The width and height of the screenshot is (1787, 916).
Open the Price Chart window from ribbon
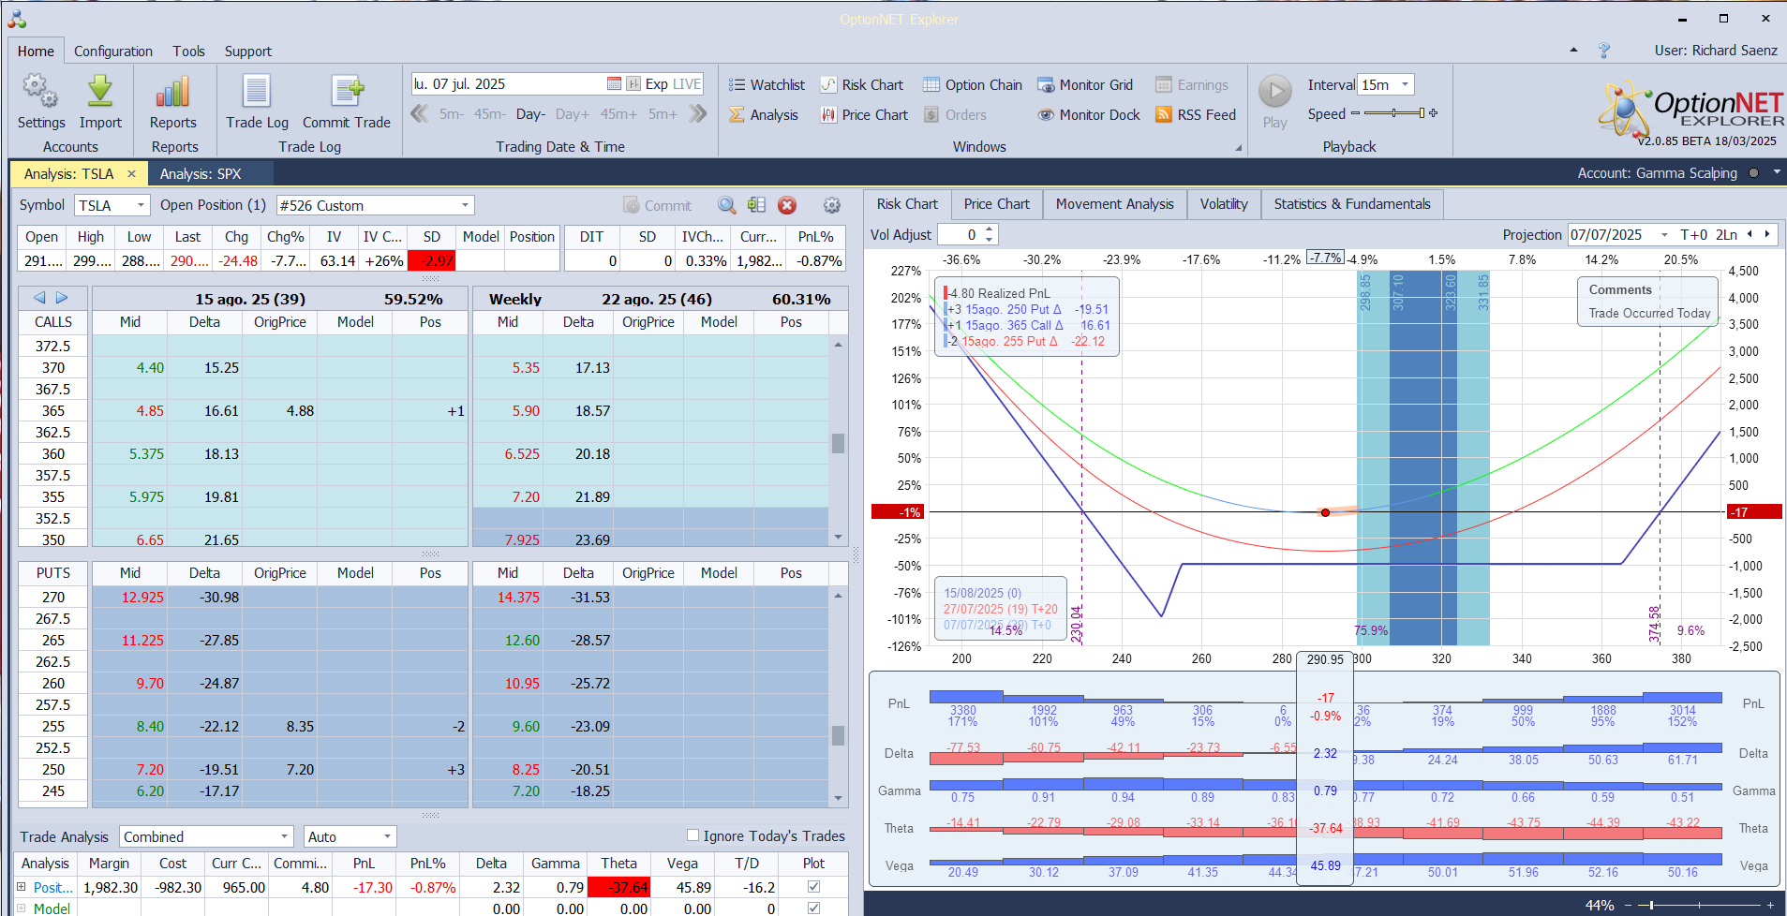(x=864, y=114)
